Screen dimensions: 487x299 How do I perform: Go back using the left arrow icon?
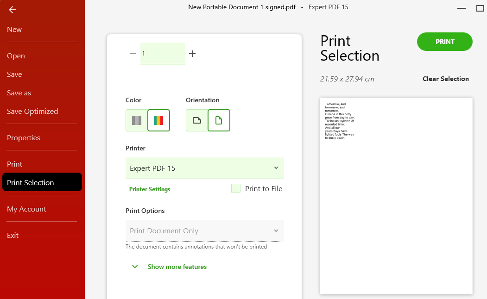[13, 10]
